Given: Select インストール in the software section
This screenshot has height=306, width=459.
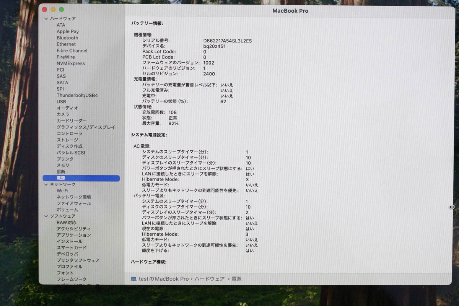Looking at the screenshot, I should point(69,241).
